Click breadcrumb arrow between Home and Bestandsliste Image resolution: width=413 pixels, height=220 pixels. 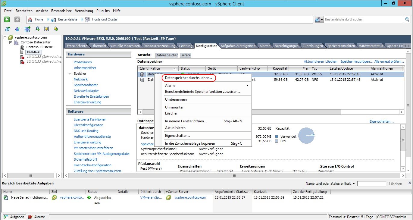[x=48, y=20]
